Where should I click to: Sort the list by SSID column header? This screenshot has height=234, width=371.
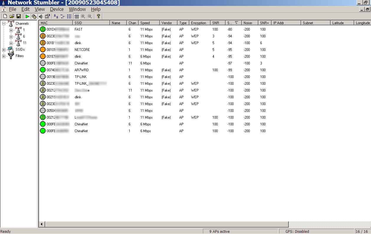click(x=91, y=23)
